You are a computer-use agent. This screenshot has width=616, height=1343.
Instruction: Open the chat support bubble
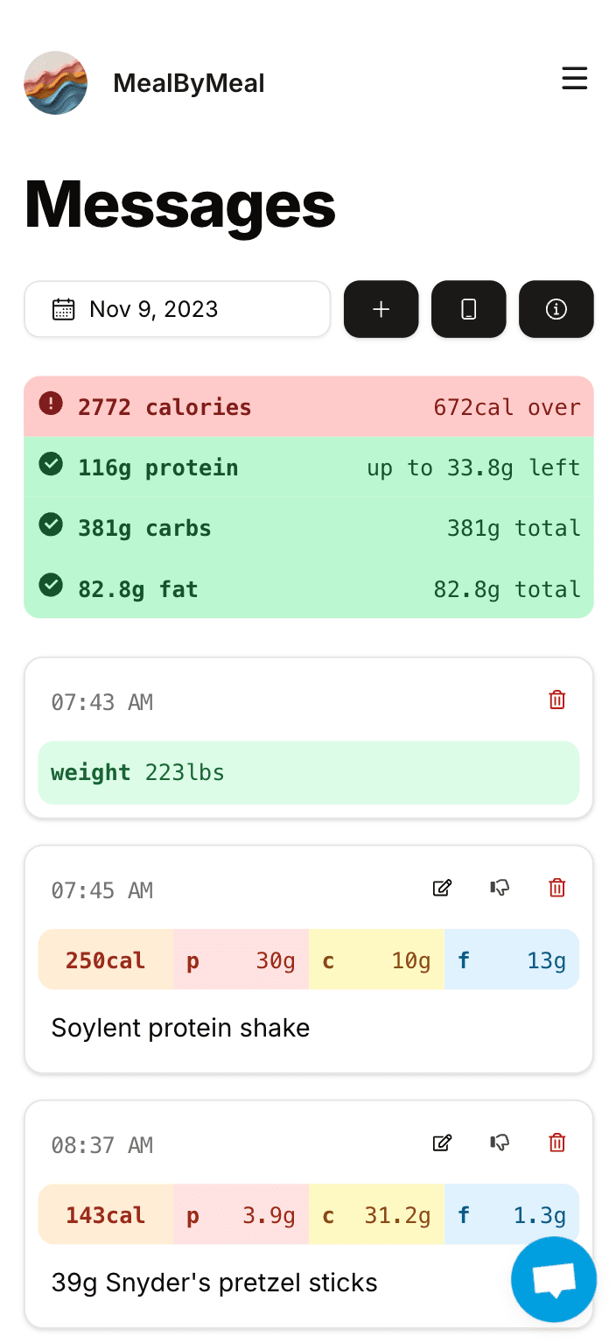click(553, 1279)
